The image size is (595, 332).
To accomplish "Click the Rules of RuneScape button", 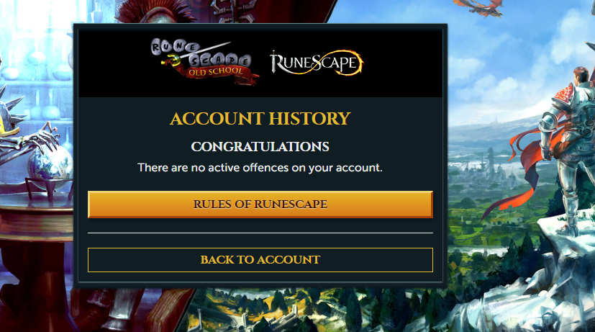I will click(260, 205).
